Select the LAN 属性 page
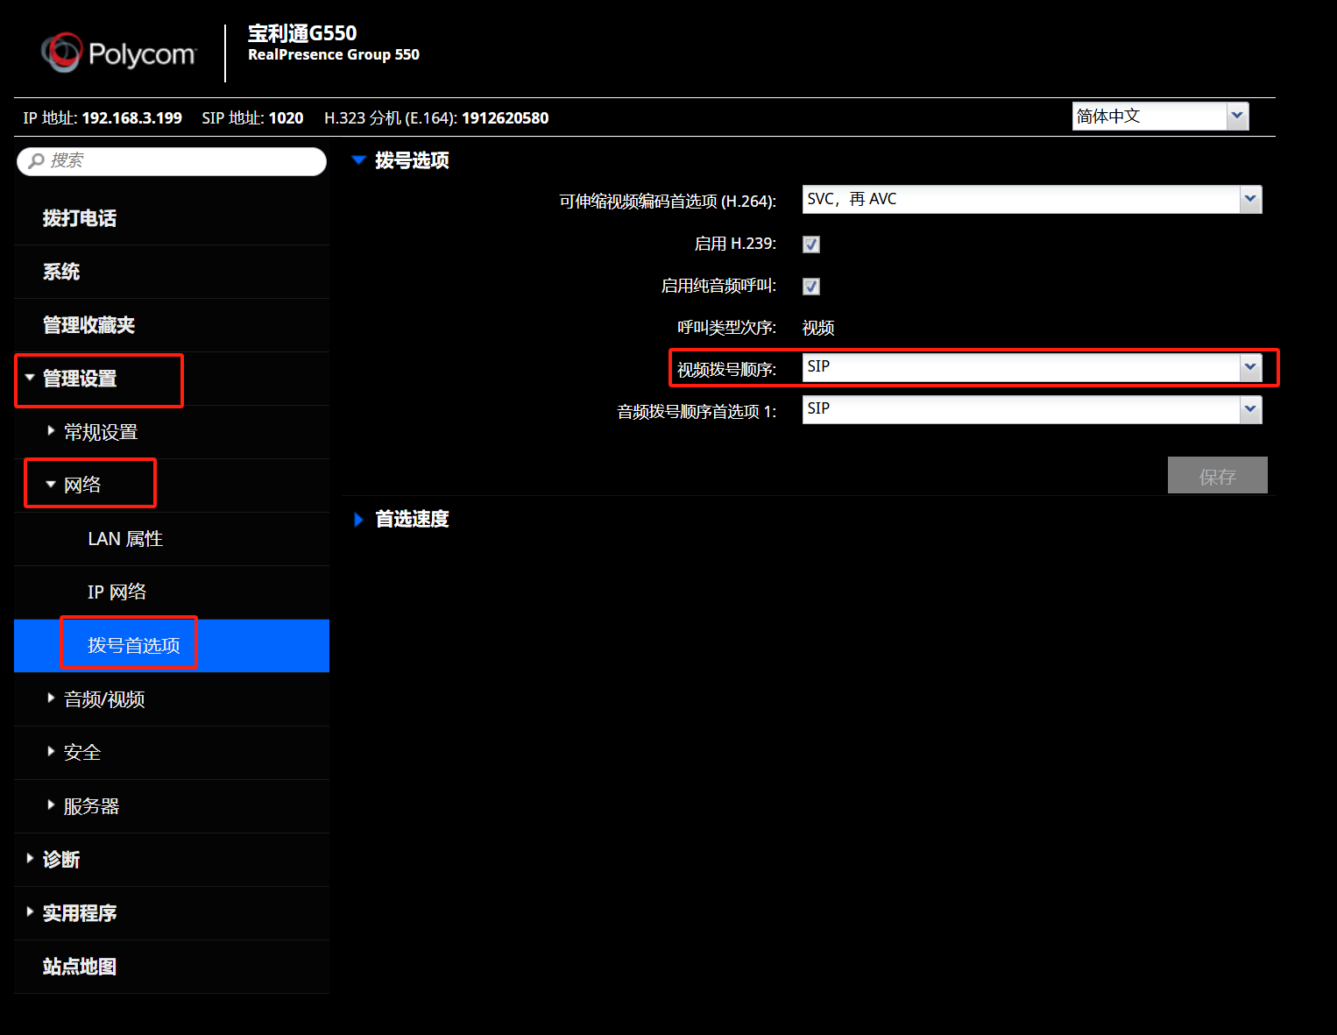 tap(125, 539)
